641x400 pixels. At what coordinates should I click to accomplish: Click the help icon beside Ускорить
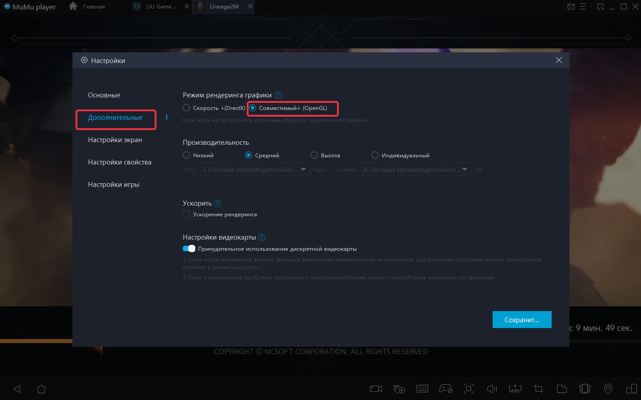coord(217,203)
